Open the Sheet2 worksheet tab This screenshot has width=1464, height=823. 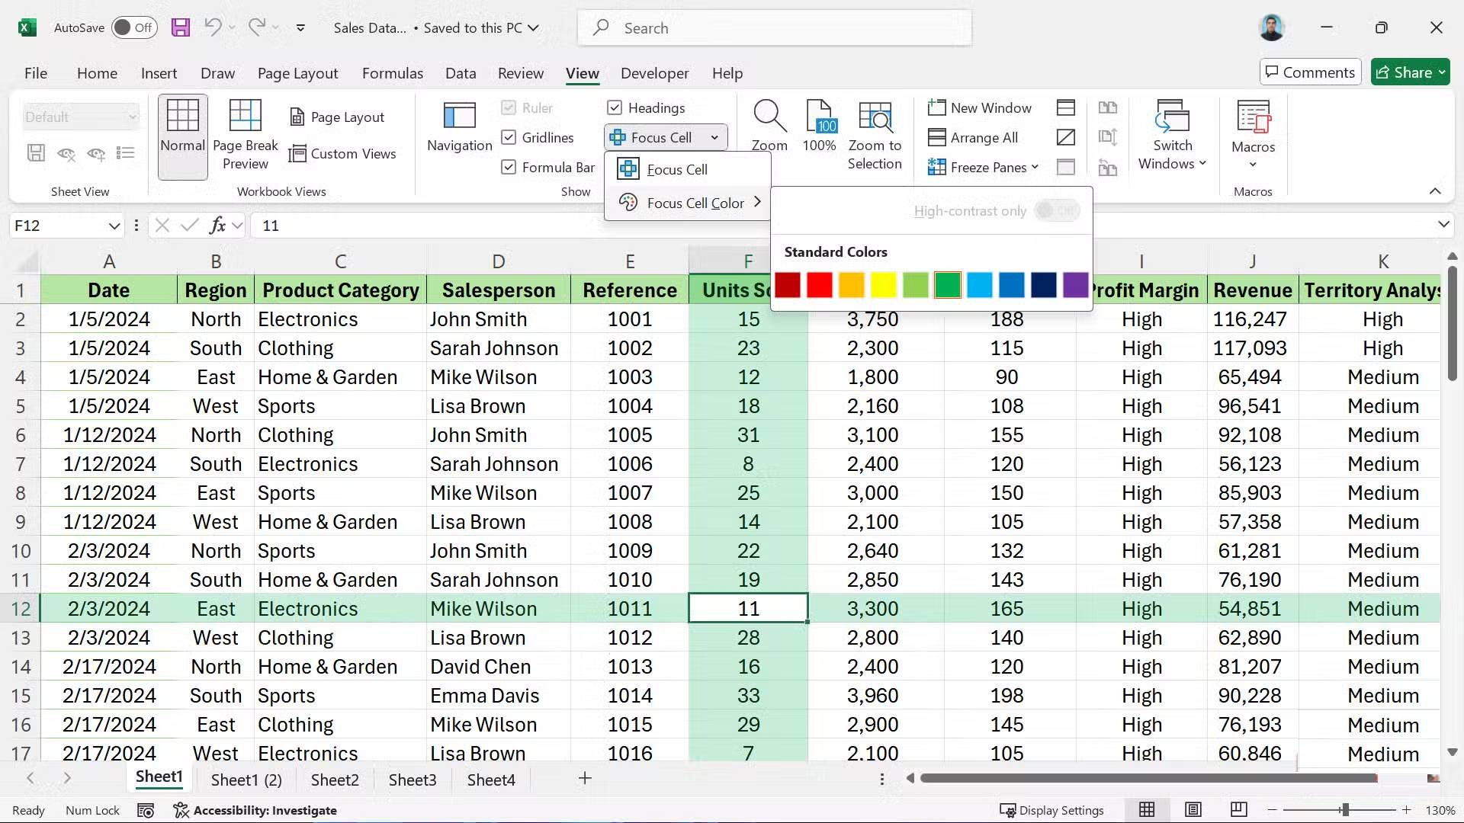pyautogui.click(x=334, y=779)
